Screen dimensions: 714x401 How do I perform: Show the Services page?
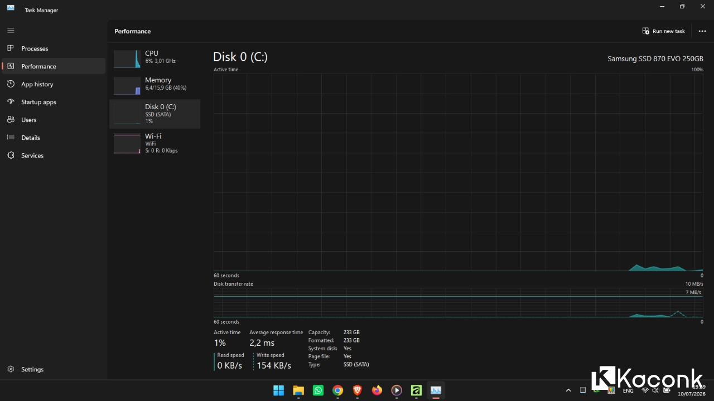54,155
